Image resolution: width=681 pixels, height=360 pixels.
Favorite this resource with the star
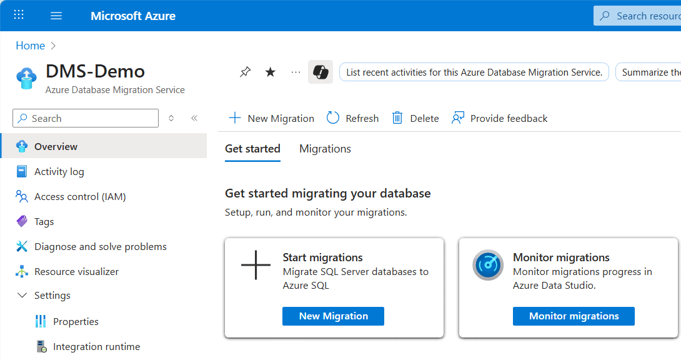point(270,71)
